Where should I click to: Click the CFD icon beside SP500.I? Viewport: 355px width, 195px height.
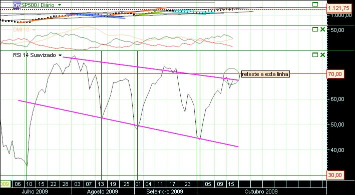(17, 5)
